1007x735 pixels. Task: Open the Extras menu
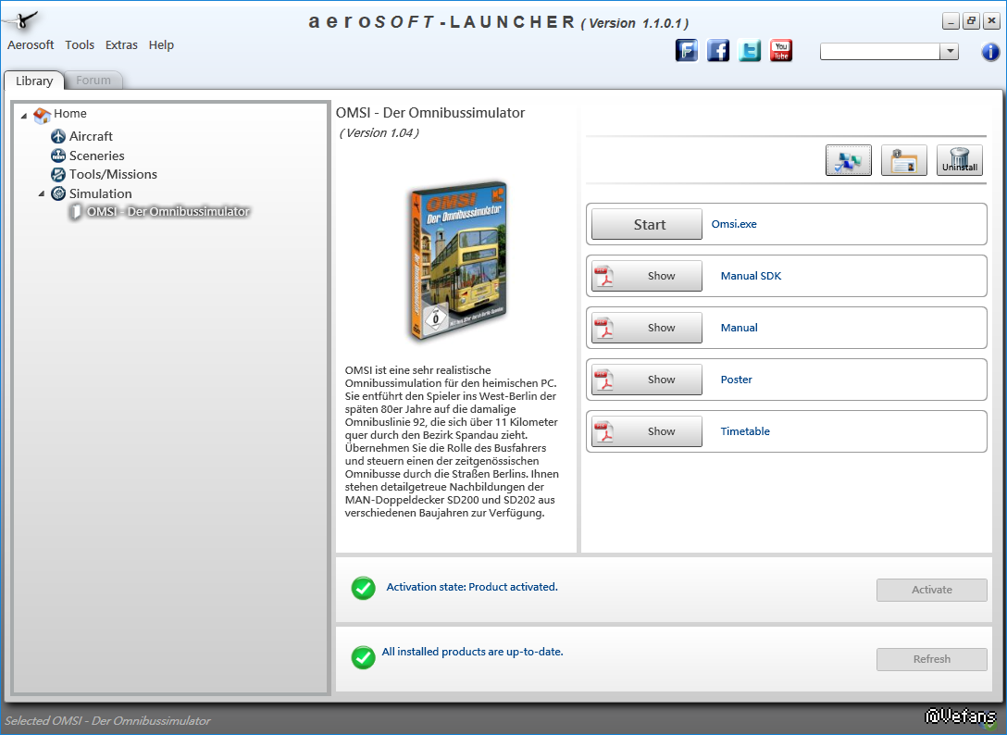(121, 45)
